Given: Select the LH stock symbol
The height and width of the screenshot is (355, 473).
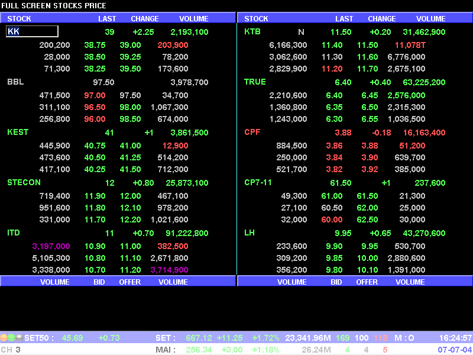Looking at the screenshot, I should pyautogui.click(x=250, y=233).
